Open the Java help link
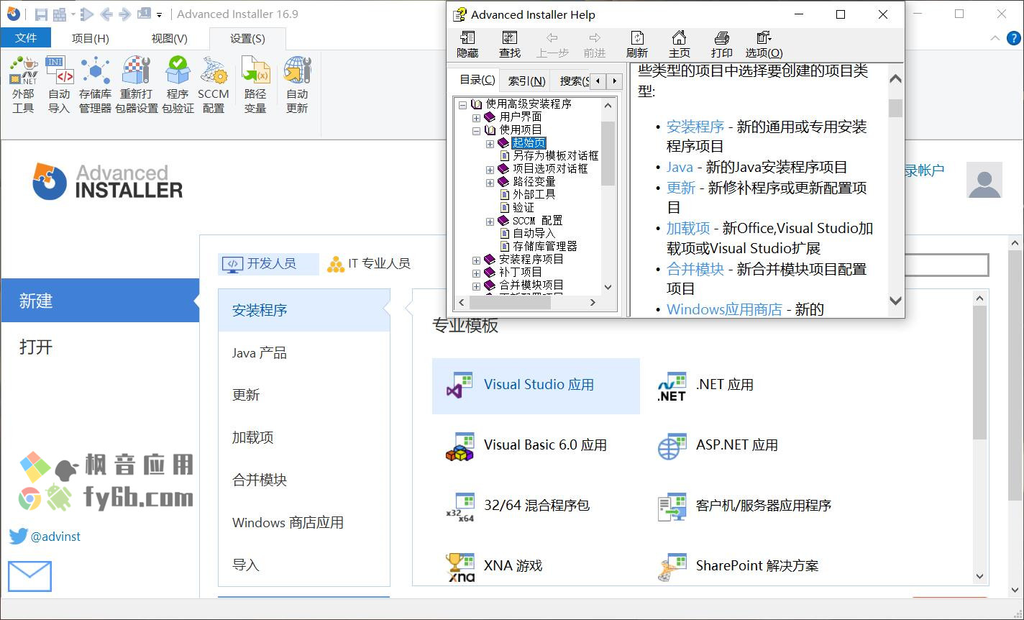The image size is (1024, 620). (x=680, y=167)
